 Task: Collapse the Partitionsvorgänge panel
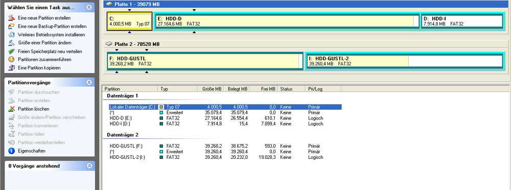pos(89,83)
